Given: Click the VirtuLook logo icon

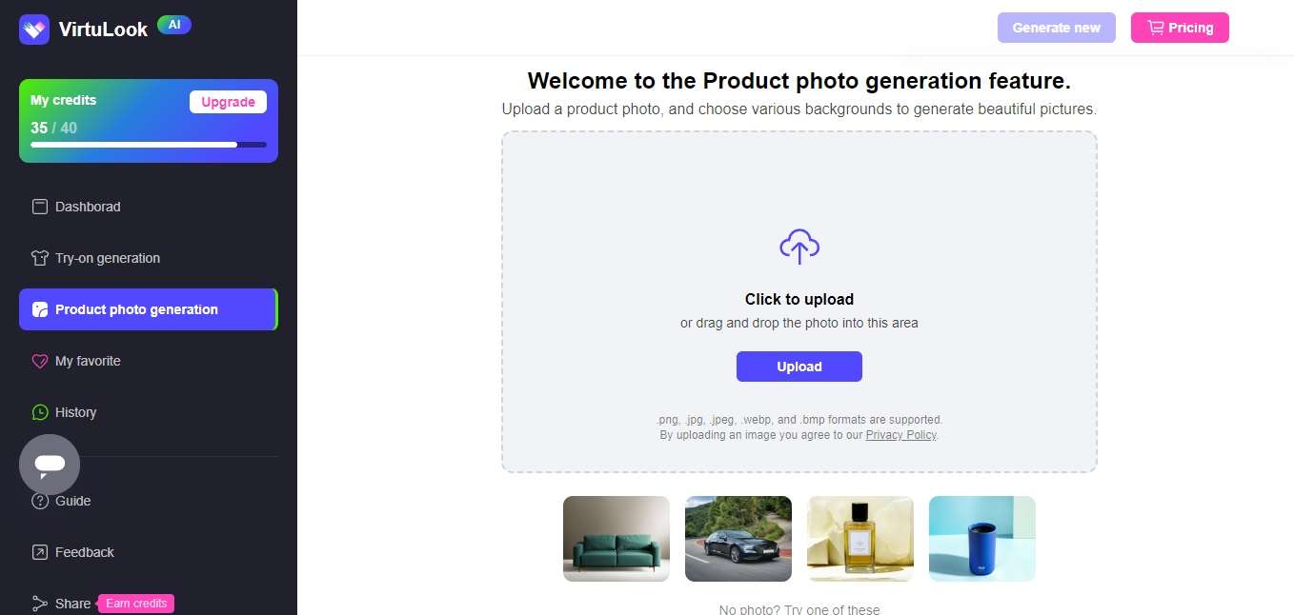Looking at the screenshot, I should (x=34, y=29).
